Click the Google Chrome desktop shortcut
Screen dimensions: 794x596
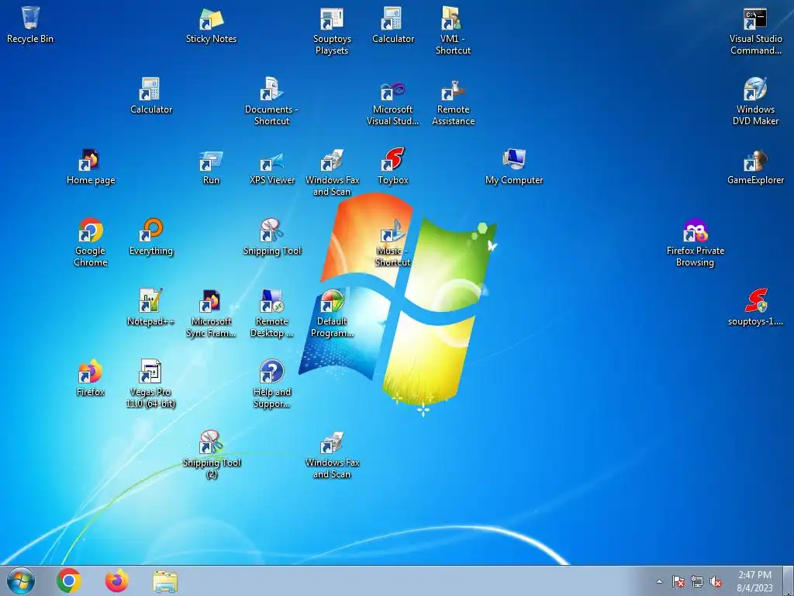click(90, 242)
